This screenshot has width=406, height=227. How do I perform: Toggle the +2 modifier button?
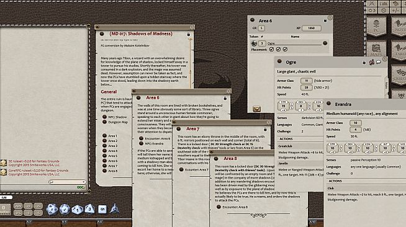pyautogui.click(x=28, y=206)
